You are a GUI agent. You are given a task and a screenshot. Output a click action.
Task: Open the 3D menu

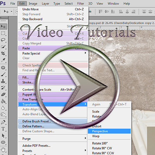(x=90, y=3)
